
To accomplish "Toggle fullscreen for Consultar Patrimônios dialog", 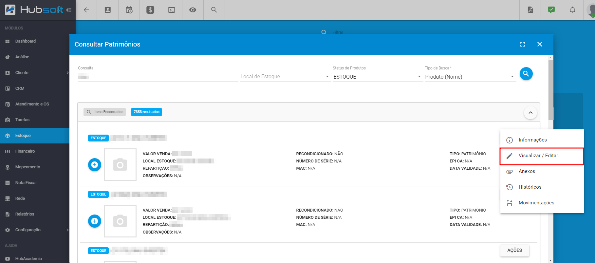I will [x=523, y=44].
